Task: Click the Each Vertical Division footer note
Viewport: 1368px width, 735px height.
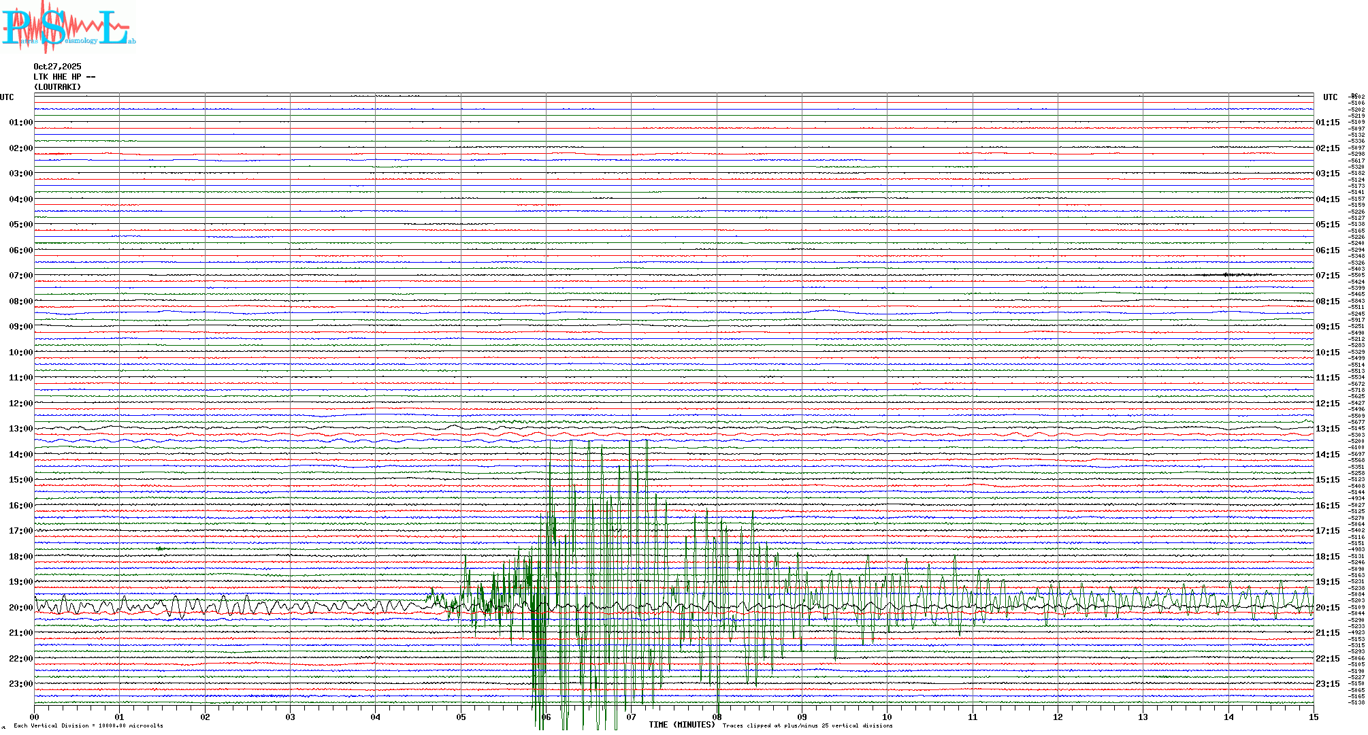Action: coord(88,725)
